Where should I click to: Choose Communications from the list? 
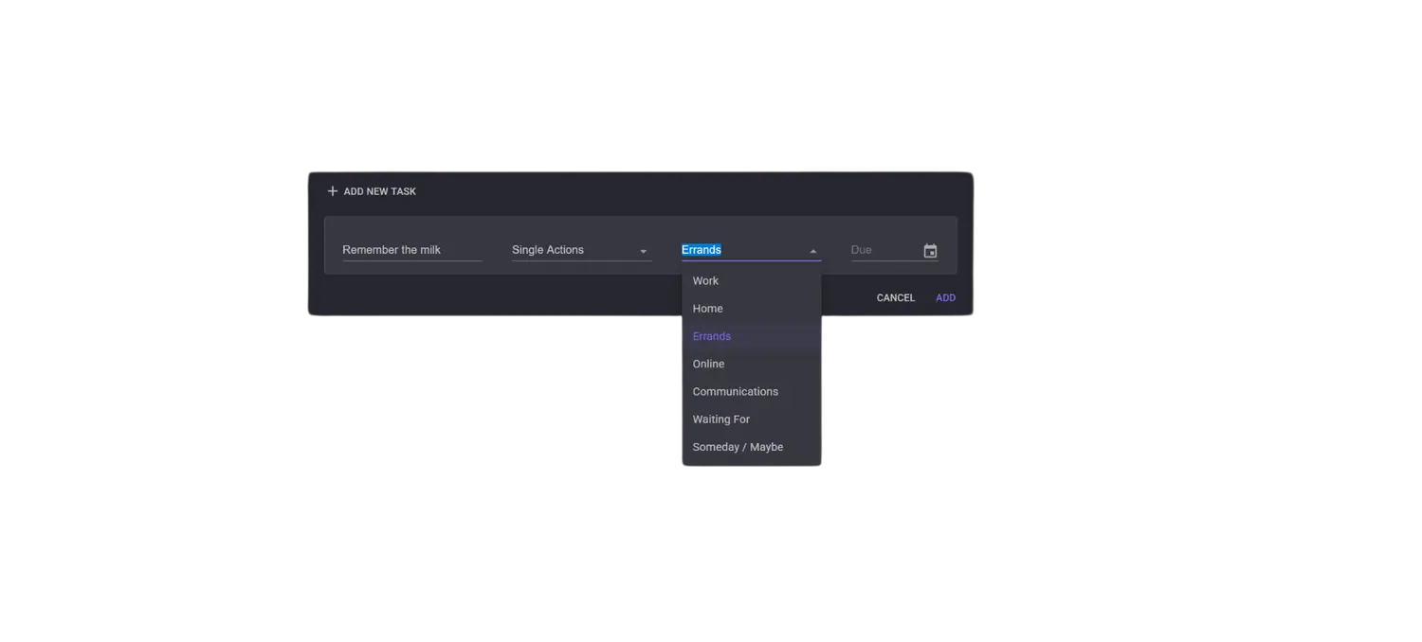pos(735,391)
